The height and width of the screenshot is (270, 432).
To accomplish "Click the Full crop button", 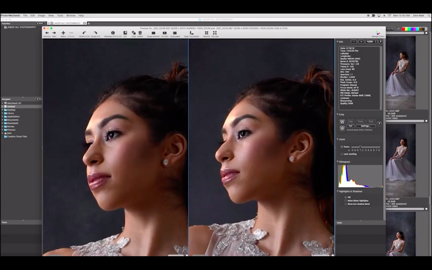I will [x=350, y=126].
